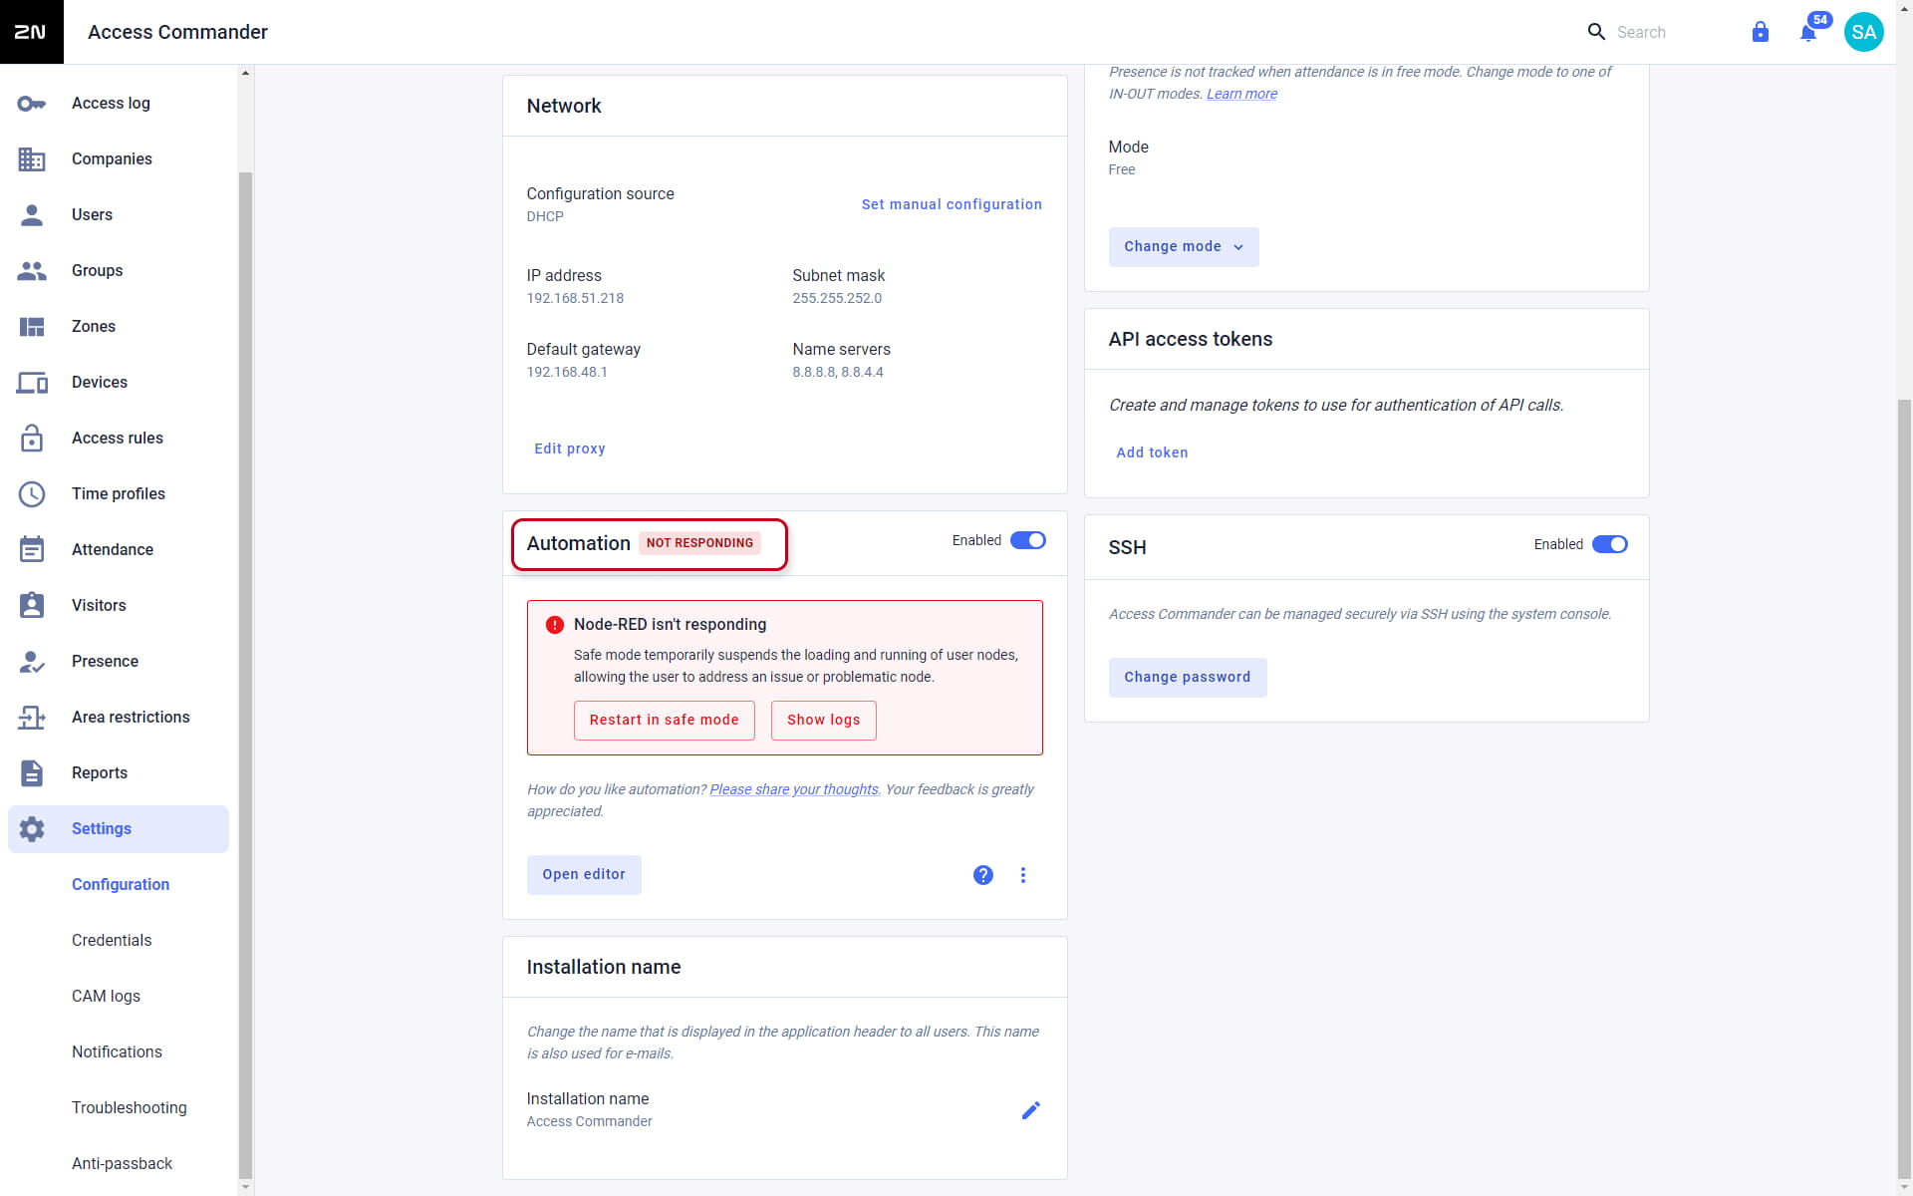The image size is (1913, 1196).
Task: Click the Groups people icon
Action: click(32, 271)
